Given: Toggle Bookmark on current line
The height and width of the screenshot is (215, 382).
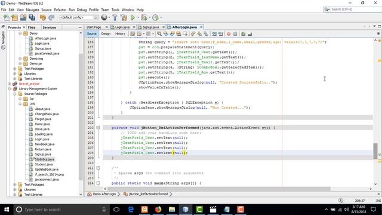Looking at the screenshot, I should 206,34.
